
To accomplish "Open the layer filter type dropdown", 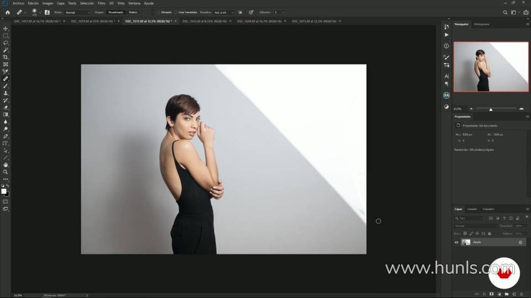I will tap(468, 219).
